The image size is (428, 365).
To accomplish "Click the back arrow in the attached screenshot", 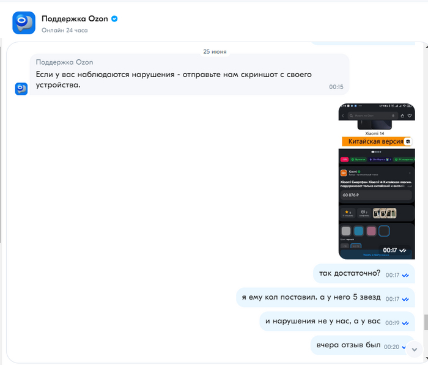I will [x=343, y=116].
